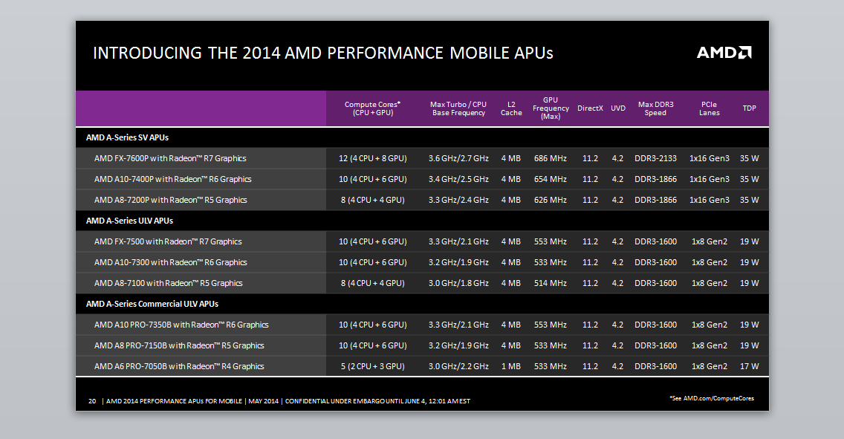Select the 'DirectX' column header

[590, 108]
